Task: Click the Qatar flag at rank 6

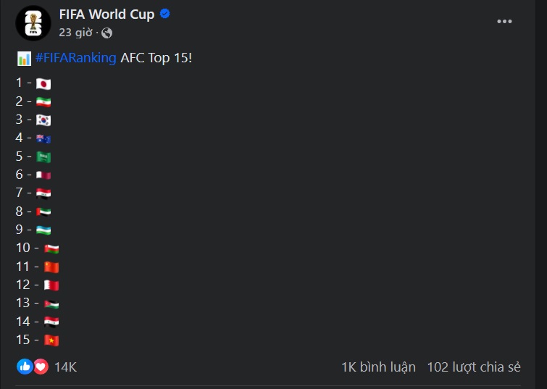Action: 43,175
